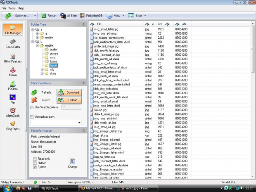Click the Restart toolbar button
The image size is (256, 192).
[x=49, y=16]
